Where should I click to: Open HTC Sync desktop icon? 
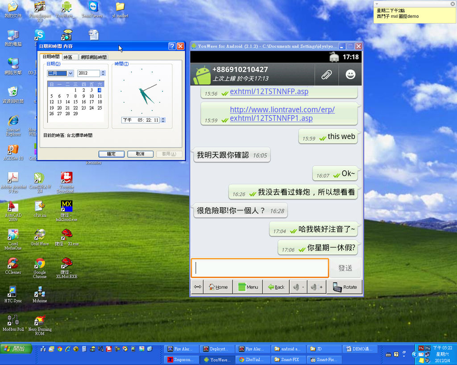(13, 295)
